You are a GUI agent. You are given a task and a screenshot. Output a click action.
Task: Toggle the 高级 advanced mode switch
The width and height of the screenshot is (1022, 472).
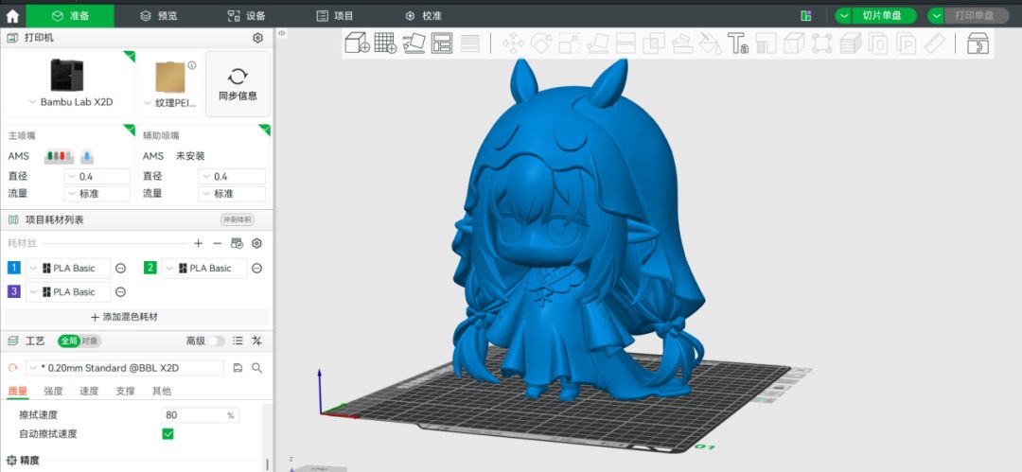point(217,341)
